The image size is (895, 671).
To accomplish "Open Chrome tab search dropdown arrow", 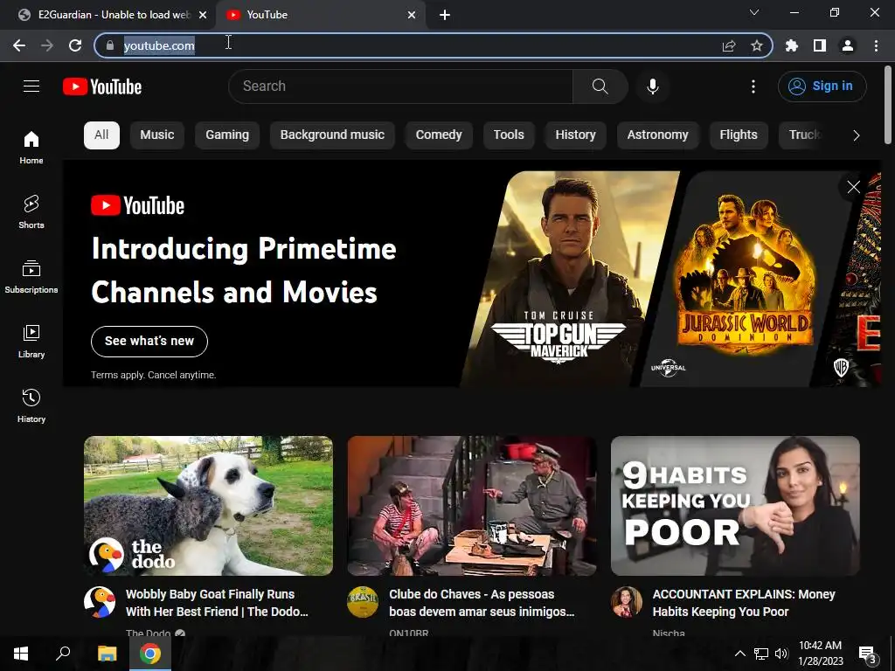I will pos(754,12).
